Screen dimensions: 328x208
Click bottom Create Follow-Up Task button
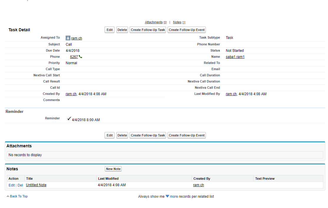(x=148, y=135)
